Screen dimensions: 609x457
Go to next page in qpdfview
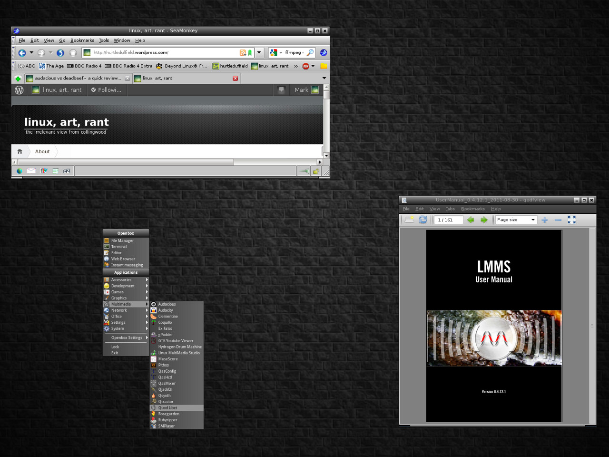coord(484,220)
